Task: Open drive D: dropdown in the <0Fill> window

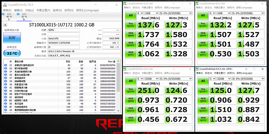Action: tap(248, 79)
